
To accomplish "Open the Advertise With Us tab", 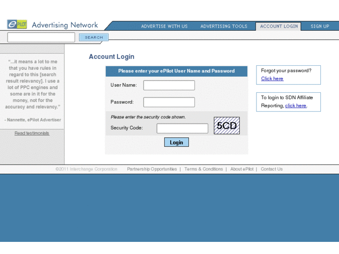I will (x=164, y=27).
